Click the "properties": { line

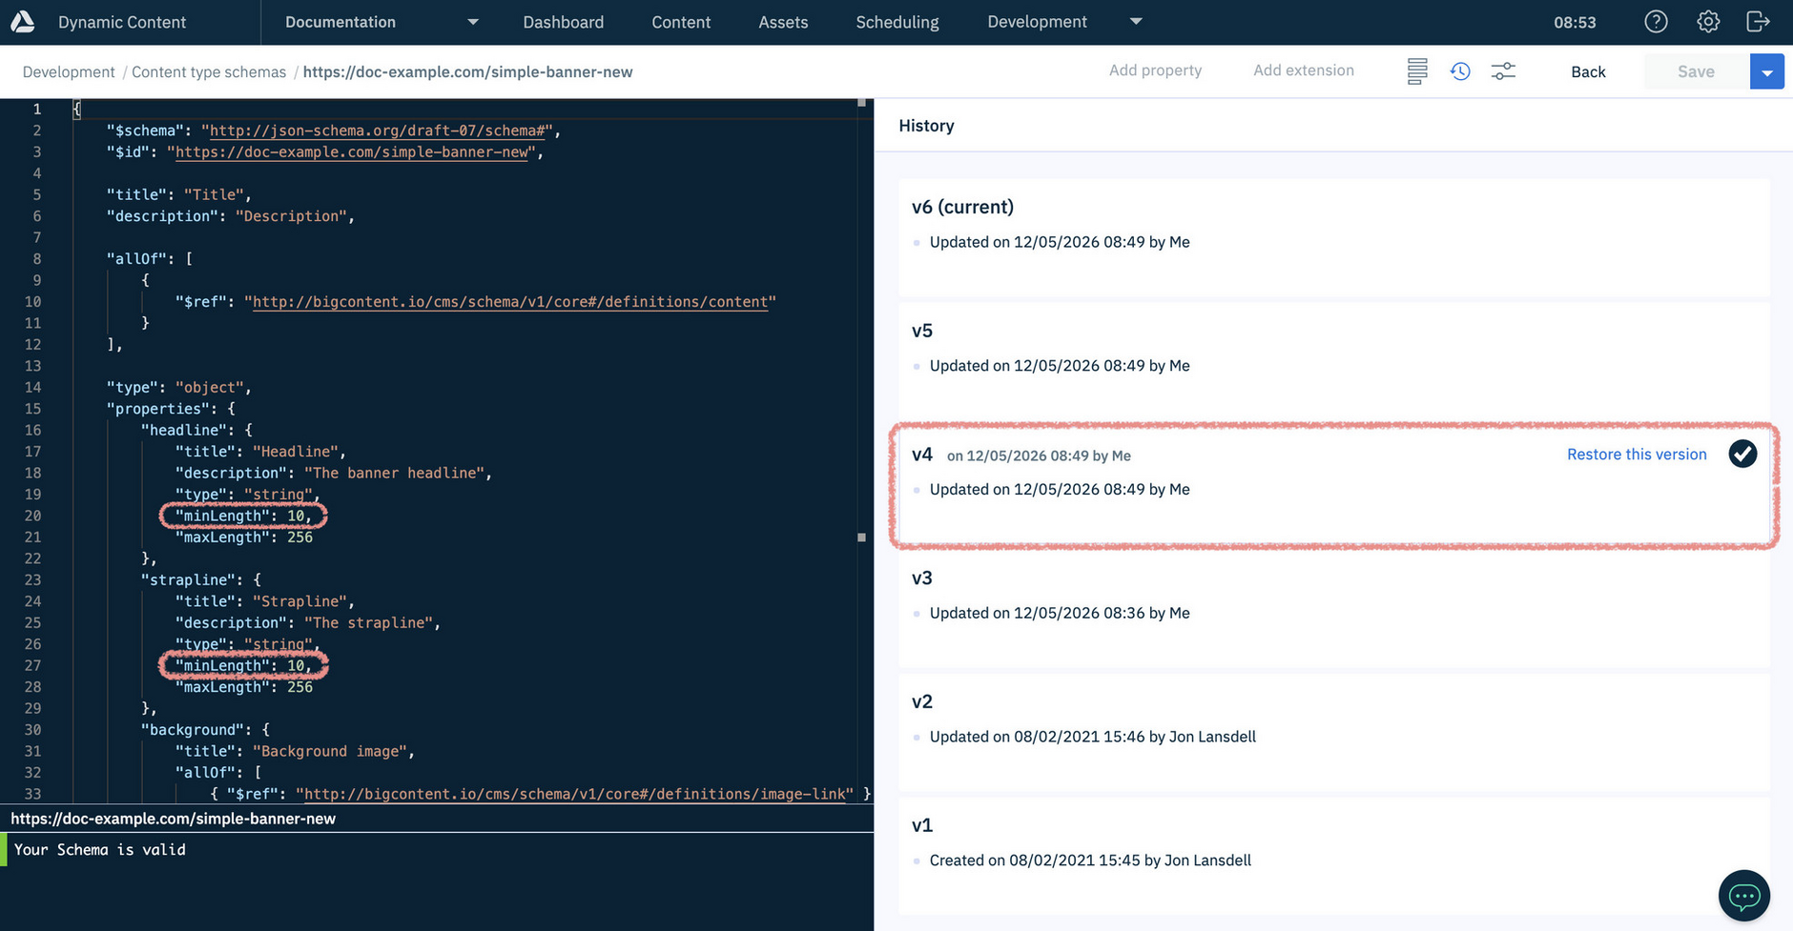point(171,409)
